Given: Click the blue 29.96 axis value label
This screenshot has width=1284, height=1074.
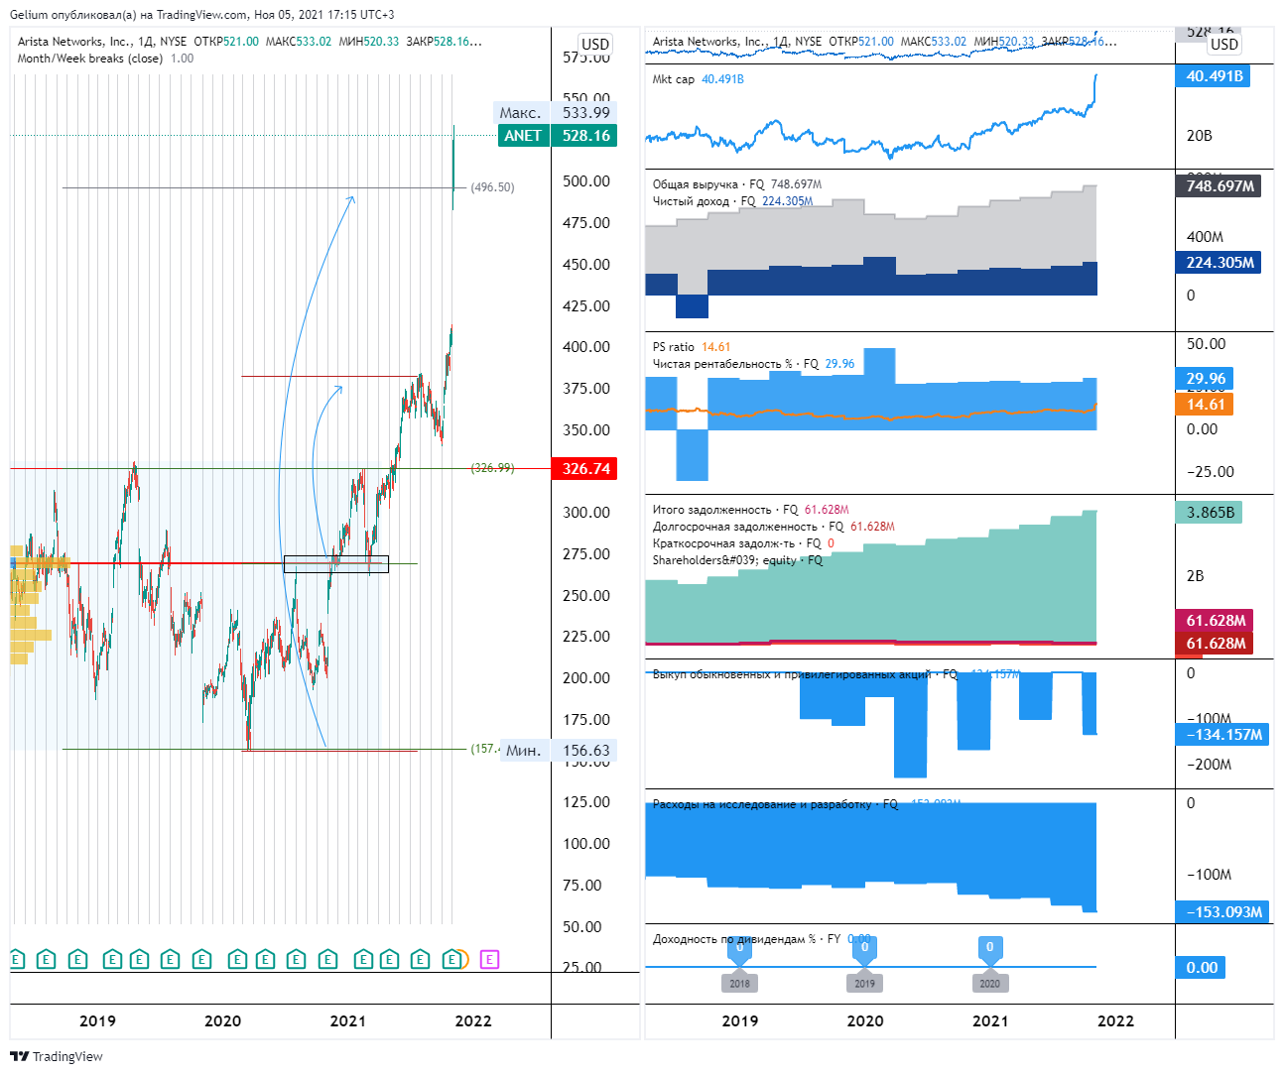Looking at the screenshot, I should [1206, 379].
